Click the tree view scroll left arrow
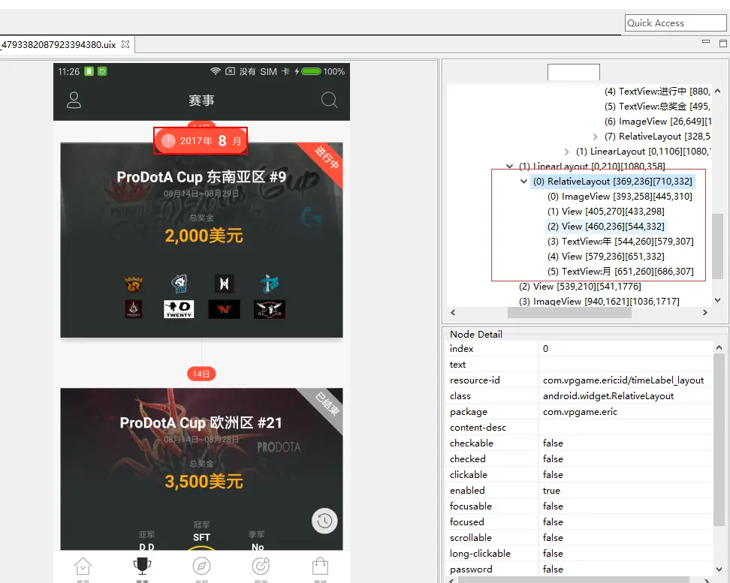 point(453,313)
